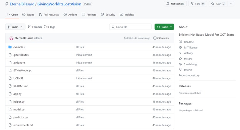This screenshot has height=130, width=240.
Task: Open the main branch selector dropdown
Action: tap(15, 27)
